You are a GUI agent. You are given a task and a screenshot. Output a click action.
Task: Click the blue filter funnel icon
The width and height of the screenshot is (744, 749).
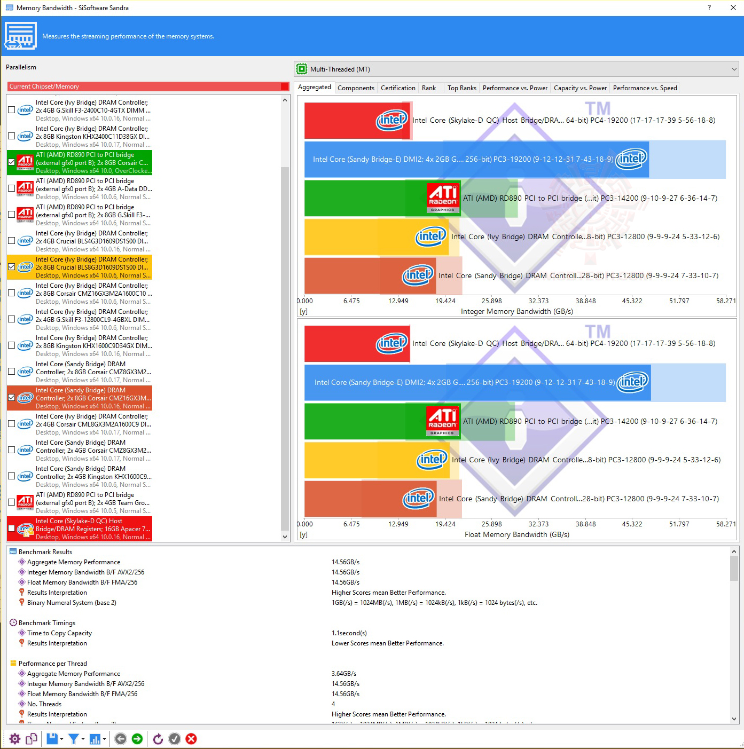point(74,739)
